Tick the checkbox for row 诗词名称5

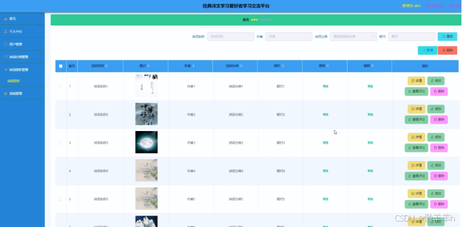(61, 199)
